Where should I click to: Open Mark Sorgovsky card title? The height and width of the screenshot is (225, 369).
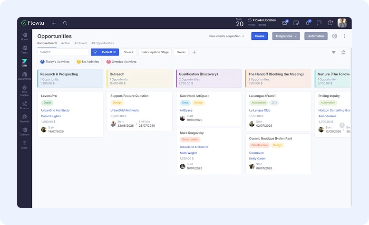tap(192, 133)
